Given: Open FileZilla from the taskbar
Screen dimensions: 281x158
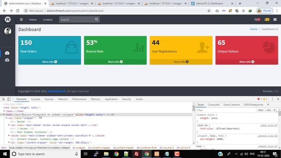Looking at the screenshot, I should (x=137, y=154).
